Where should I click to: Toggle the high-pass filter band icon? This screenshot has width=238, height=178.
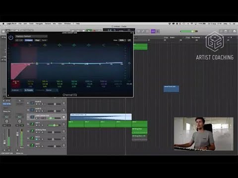pyautogui.click(x=16, y=45)
